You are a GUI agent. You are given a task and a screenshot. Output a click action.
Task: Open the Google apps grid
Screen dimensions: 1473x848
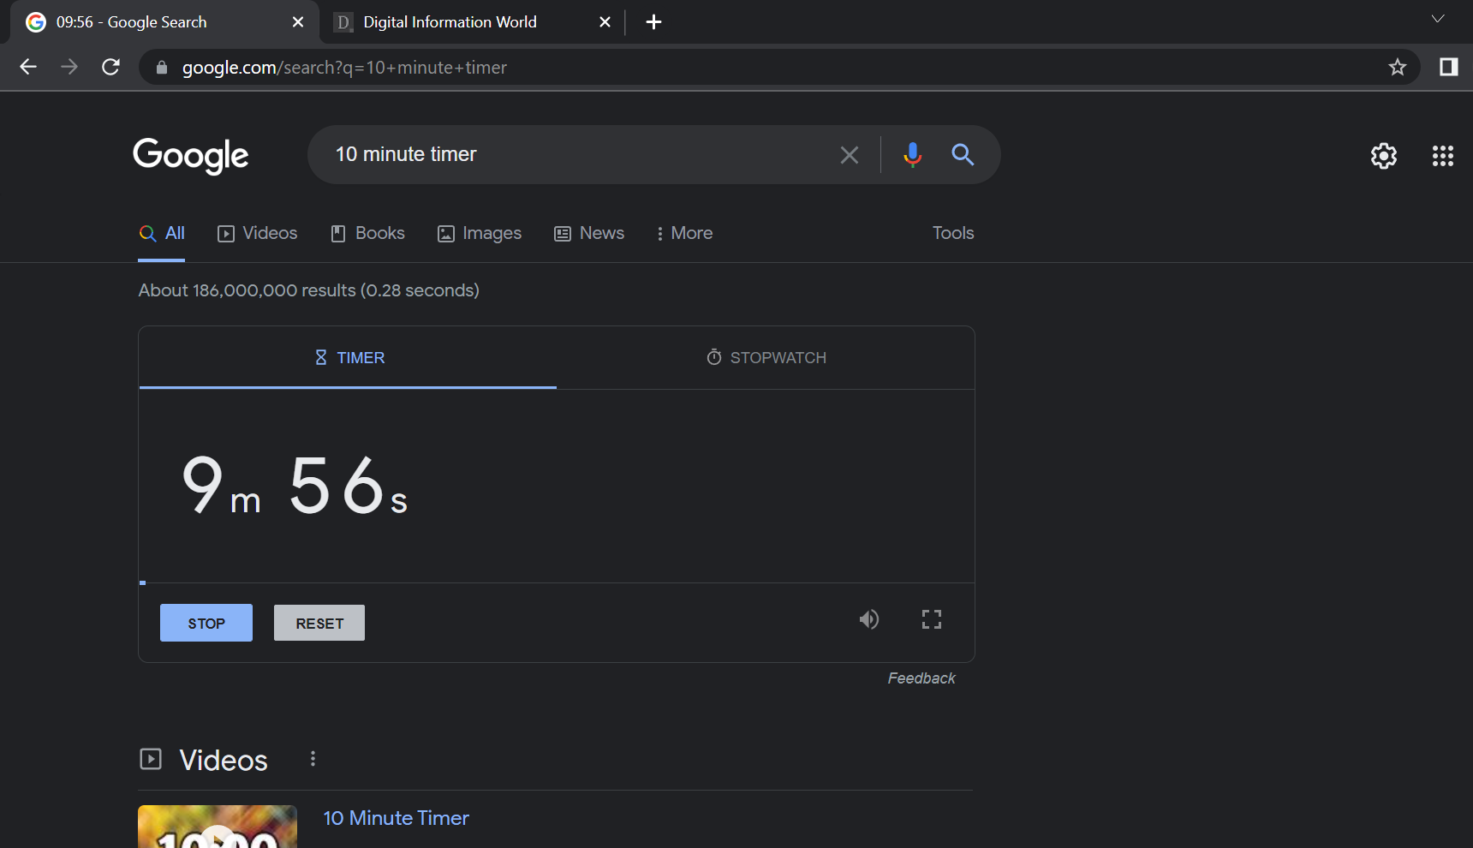click(x=1443, y=156)
